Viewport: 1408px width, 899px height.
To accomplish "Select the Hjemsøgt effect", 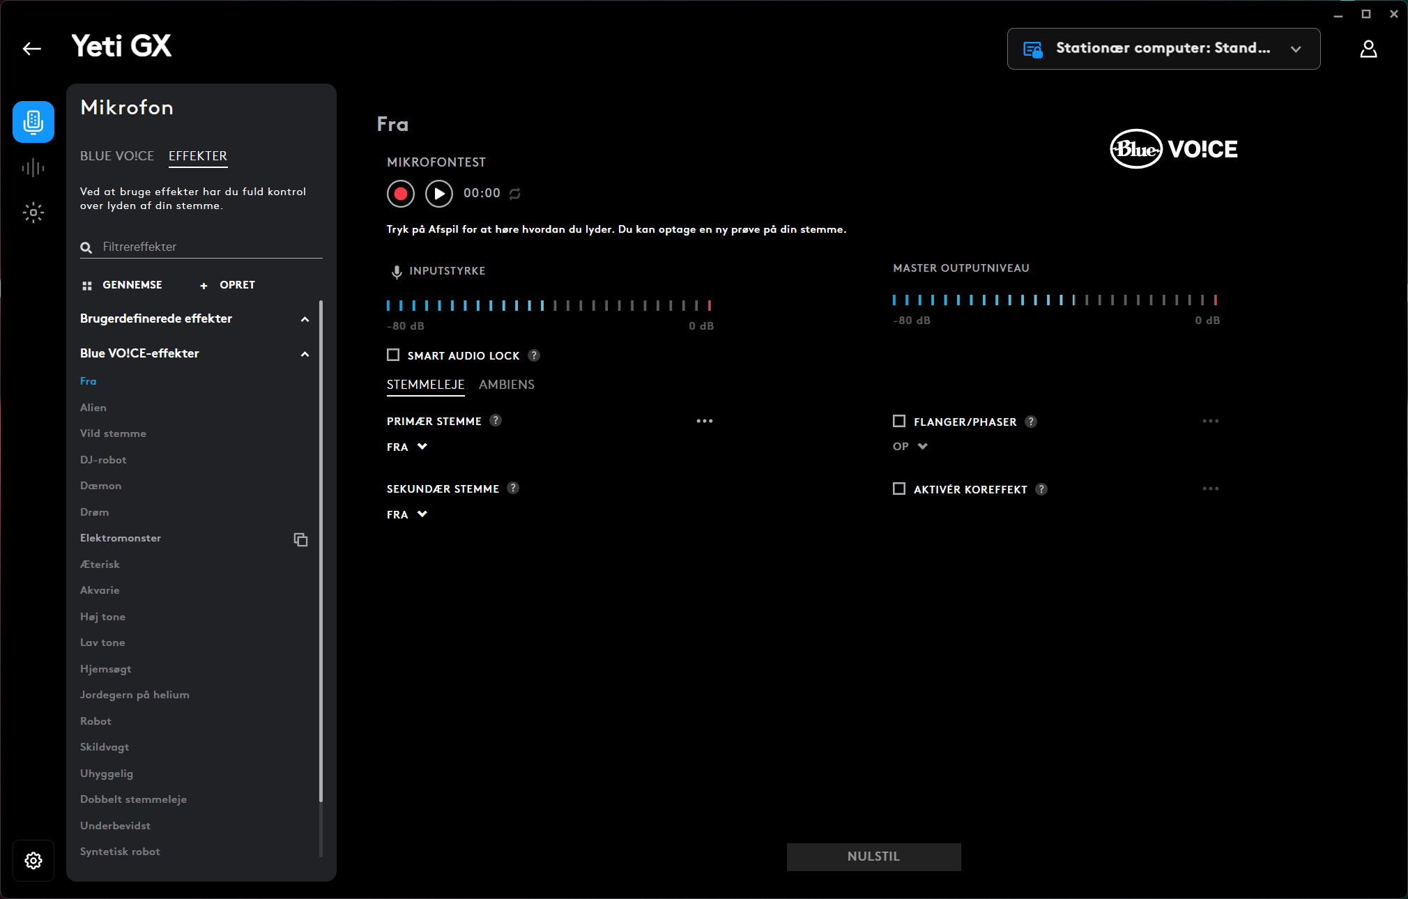I will (105, 669).
